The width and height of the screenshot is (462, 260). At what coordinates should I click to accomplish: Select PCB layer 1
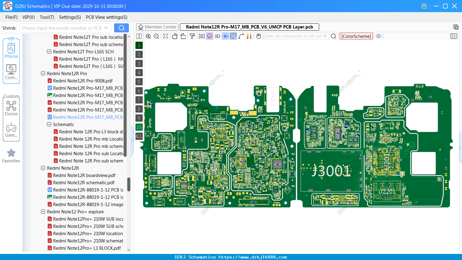[x=139, y=45]
